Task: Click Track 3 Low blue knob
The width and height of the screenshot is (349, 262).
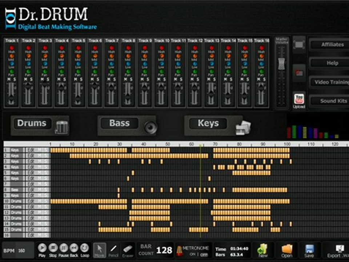Action: click(x=45, y=64)
